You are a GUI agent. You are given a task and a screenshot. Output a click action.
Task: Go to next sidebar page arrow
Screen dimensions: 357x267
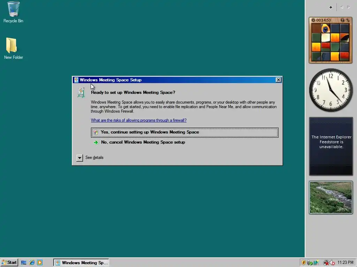point(349,7)
